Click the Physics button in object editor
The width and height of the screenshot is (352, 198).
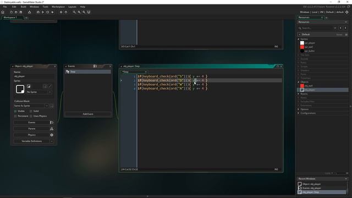(32, 135)
